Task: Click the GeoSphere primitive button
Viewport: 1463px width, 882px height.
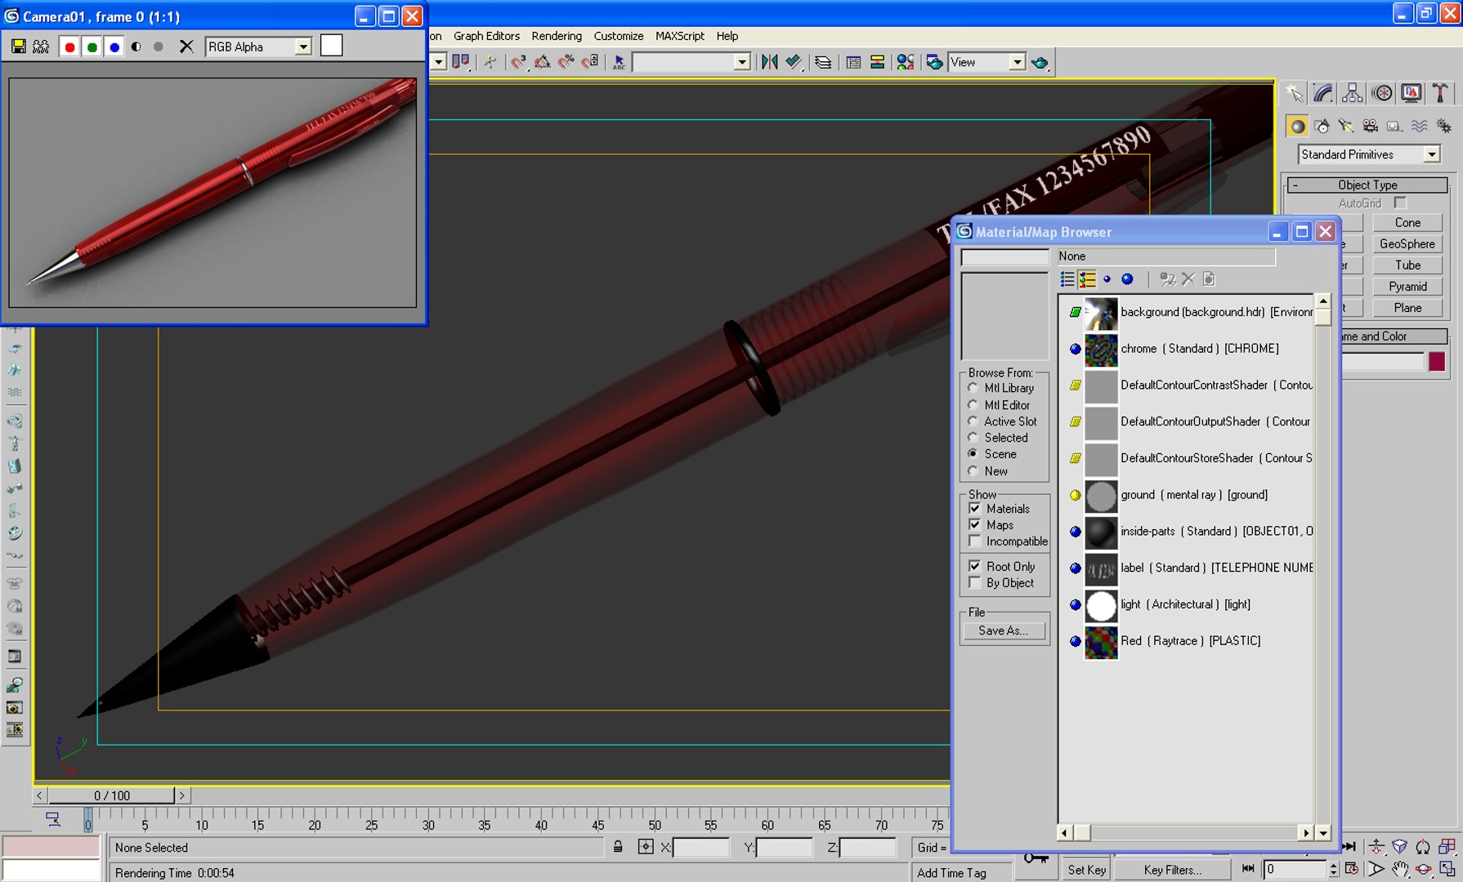Action: pyautogui.click(x=1407, y=243)
